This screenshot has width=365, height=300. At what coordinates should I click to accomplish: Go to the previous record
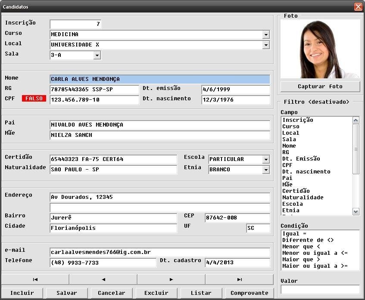pyautogui.click(x=103, y=279)
